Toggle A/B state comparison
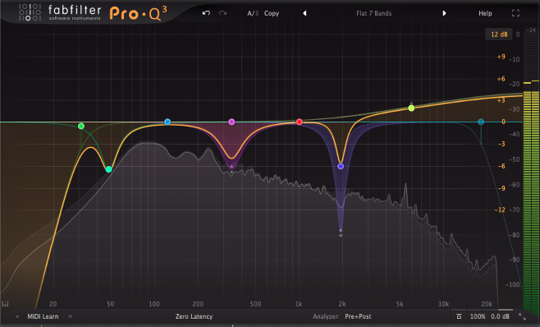540x327 pixels. click(x=253, y=13)
